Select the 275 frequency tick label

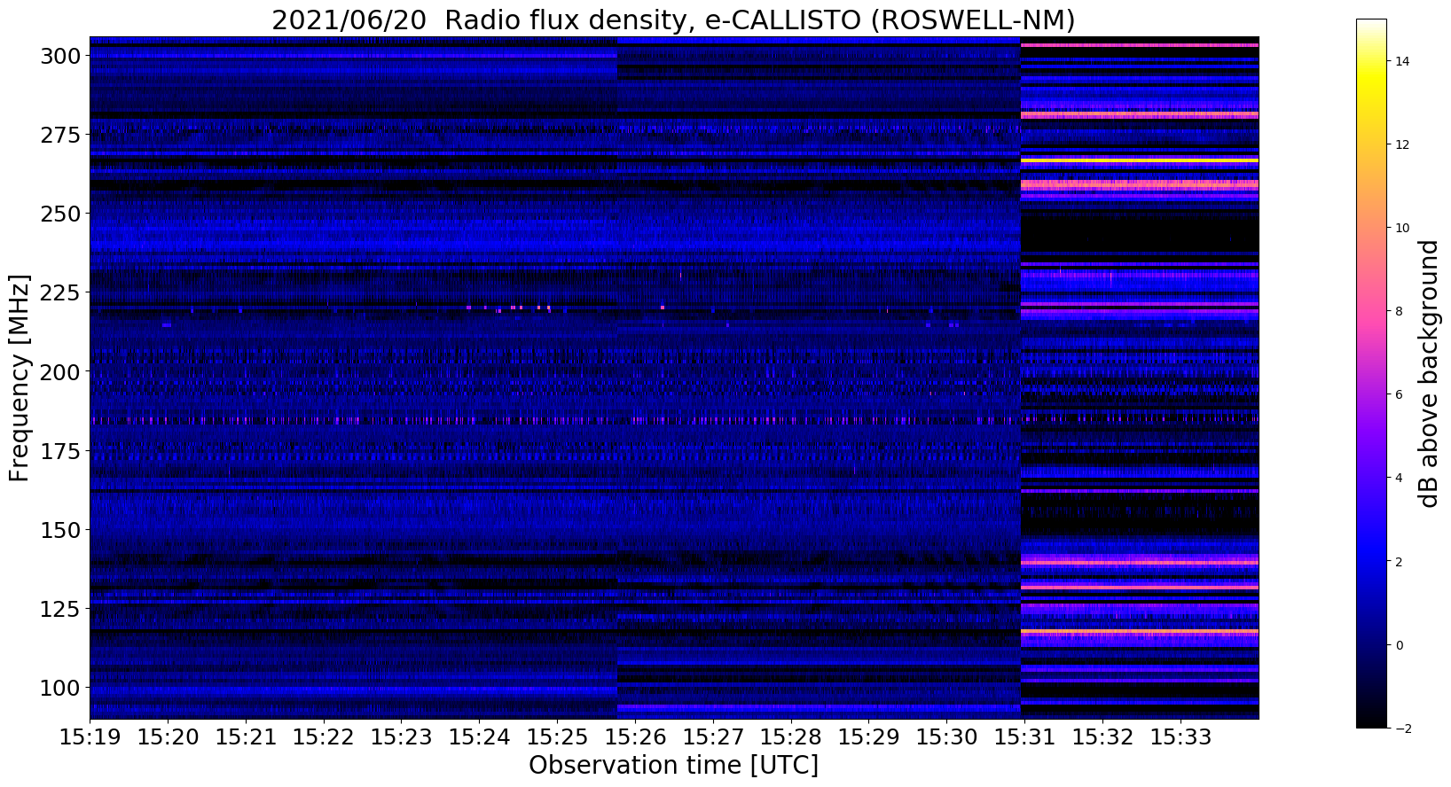(x=61, y=135)
